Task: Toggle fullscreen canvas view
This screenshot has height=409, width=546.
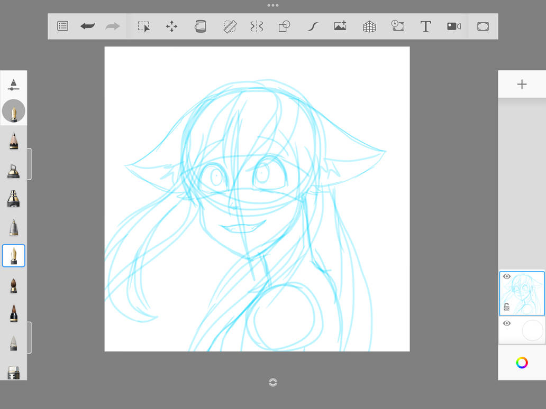Action: point(482,26)
